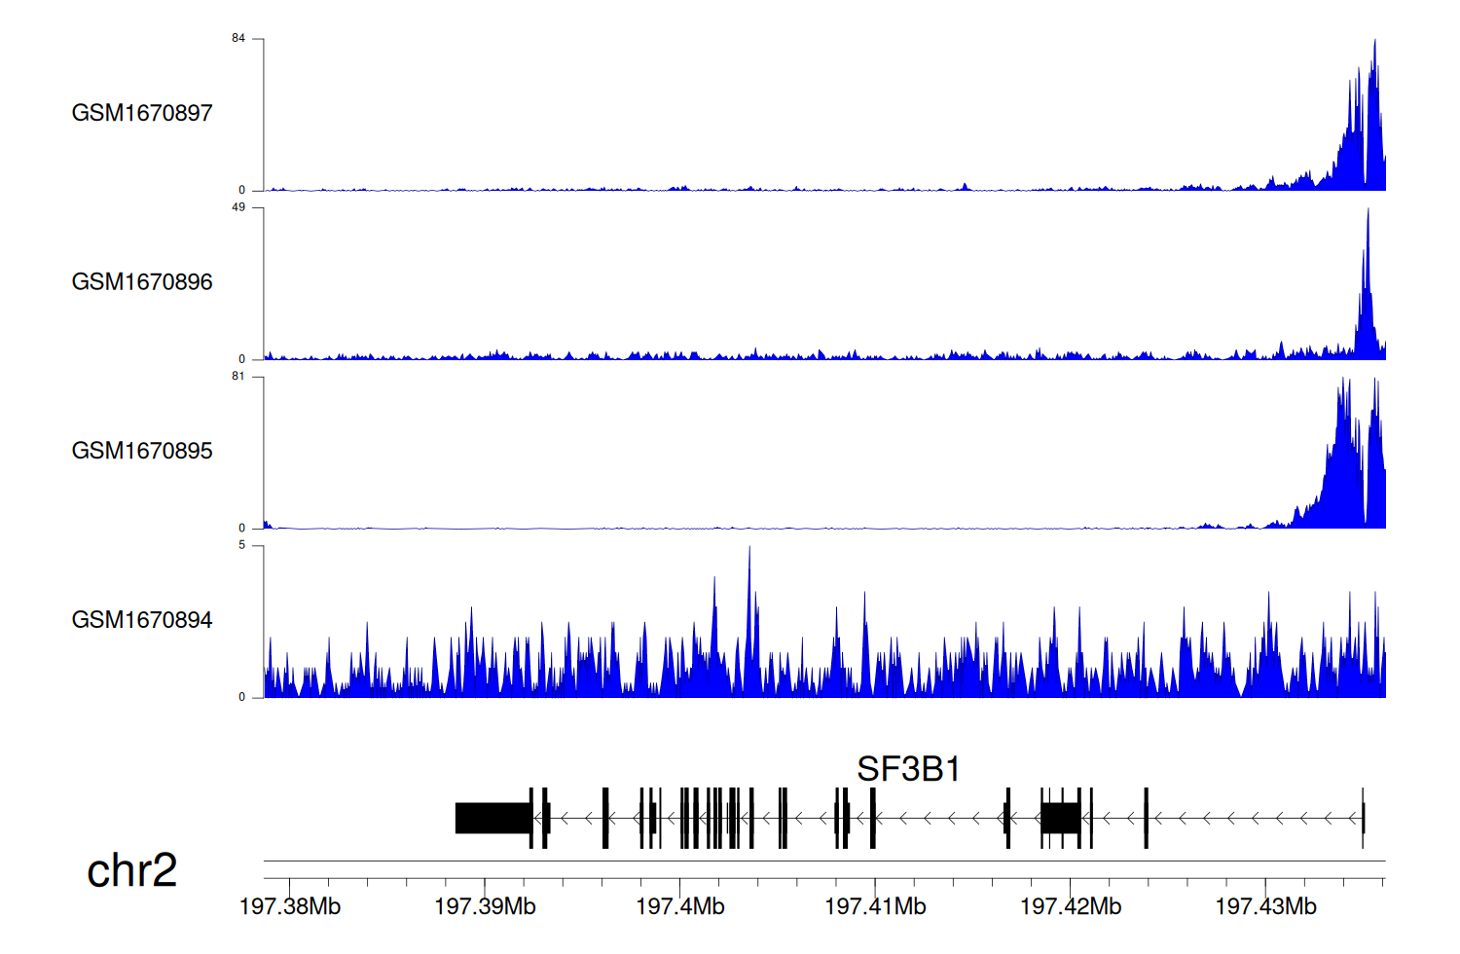Click the chr2 chromosome label
Viewport: 1460px width, 954px height.
(131, 870)
